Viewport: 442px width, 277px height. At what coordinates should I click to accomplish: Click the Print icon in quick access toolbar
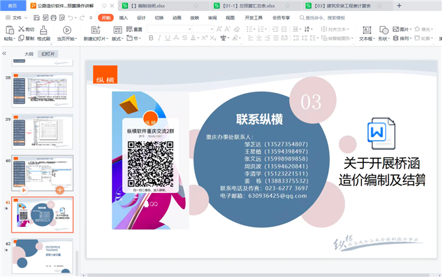(x=53, y=18)
